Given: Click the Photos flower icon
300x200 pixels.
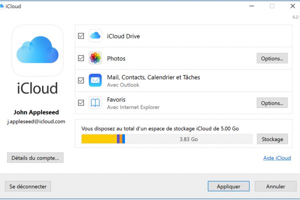Looking at the screenshot, I should [95, 58].
